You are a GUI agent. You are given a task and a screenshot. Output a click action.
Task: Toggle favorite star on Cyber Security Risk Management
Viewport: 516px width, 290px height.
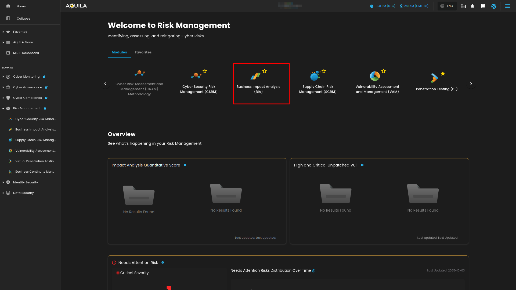point(205,71)
